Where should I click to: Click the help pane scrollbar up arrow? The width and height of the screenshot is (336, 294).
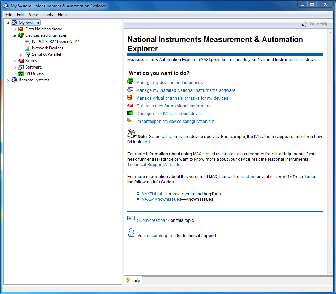coord(330,33)
